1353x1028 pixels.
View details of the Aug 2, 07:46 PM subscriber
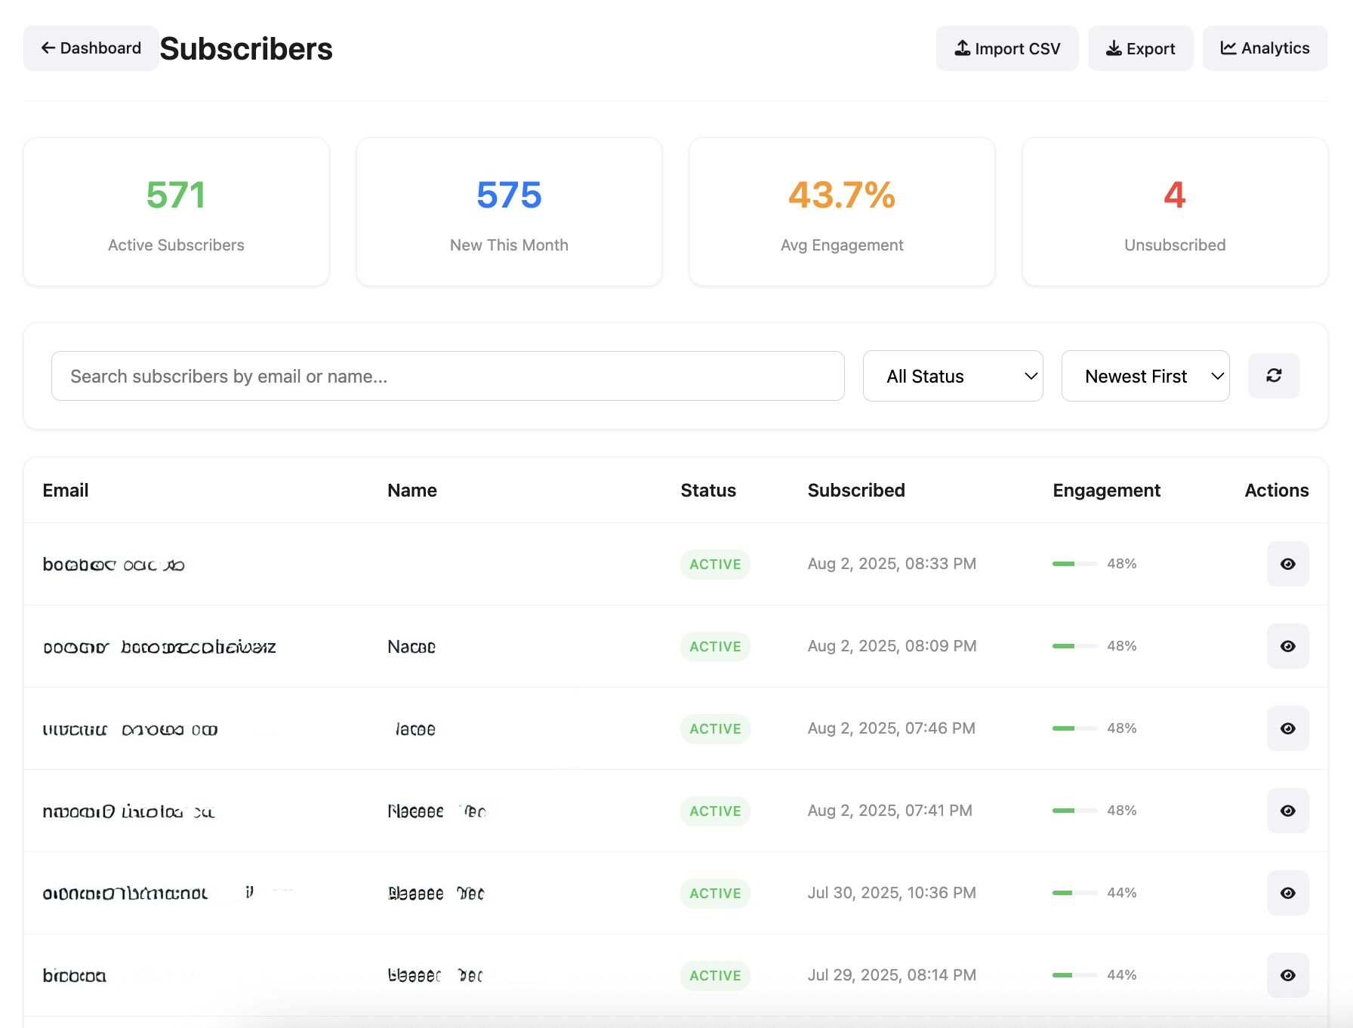(1287, 728)
